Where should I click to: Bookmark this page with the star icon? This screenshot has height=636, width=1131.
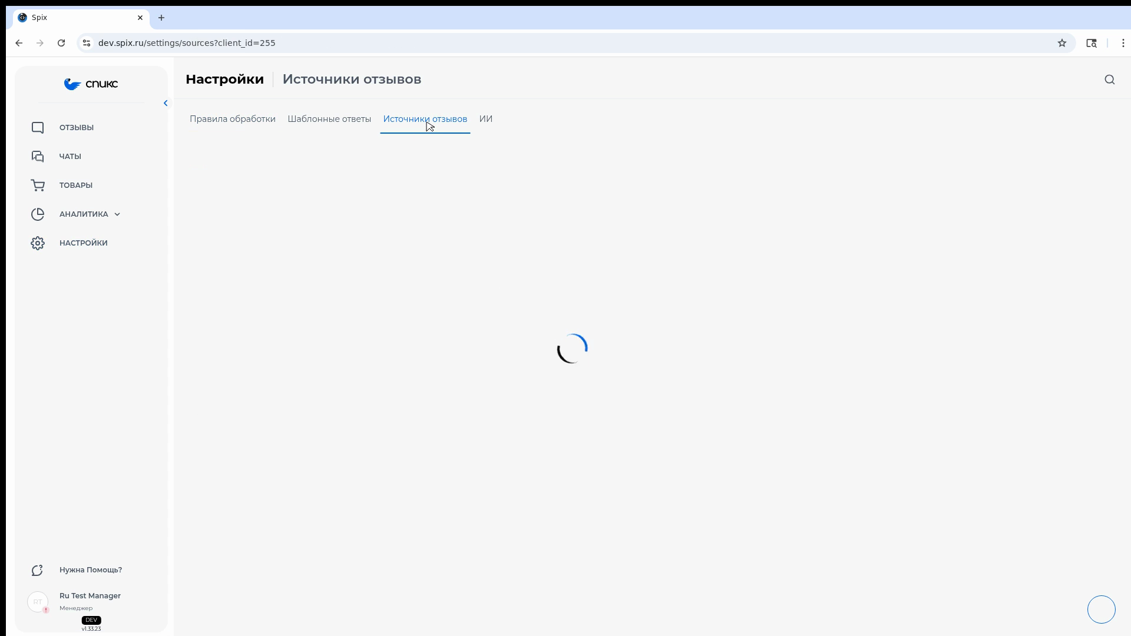[x=1062, y=43]
